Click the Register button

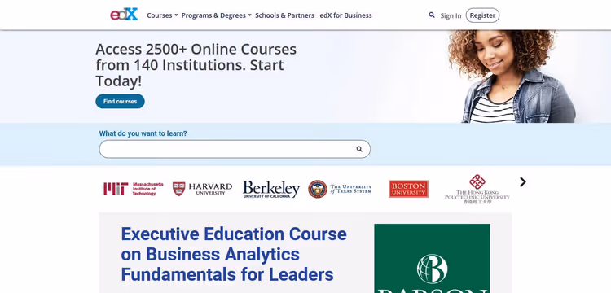(x=482, y=15)
